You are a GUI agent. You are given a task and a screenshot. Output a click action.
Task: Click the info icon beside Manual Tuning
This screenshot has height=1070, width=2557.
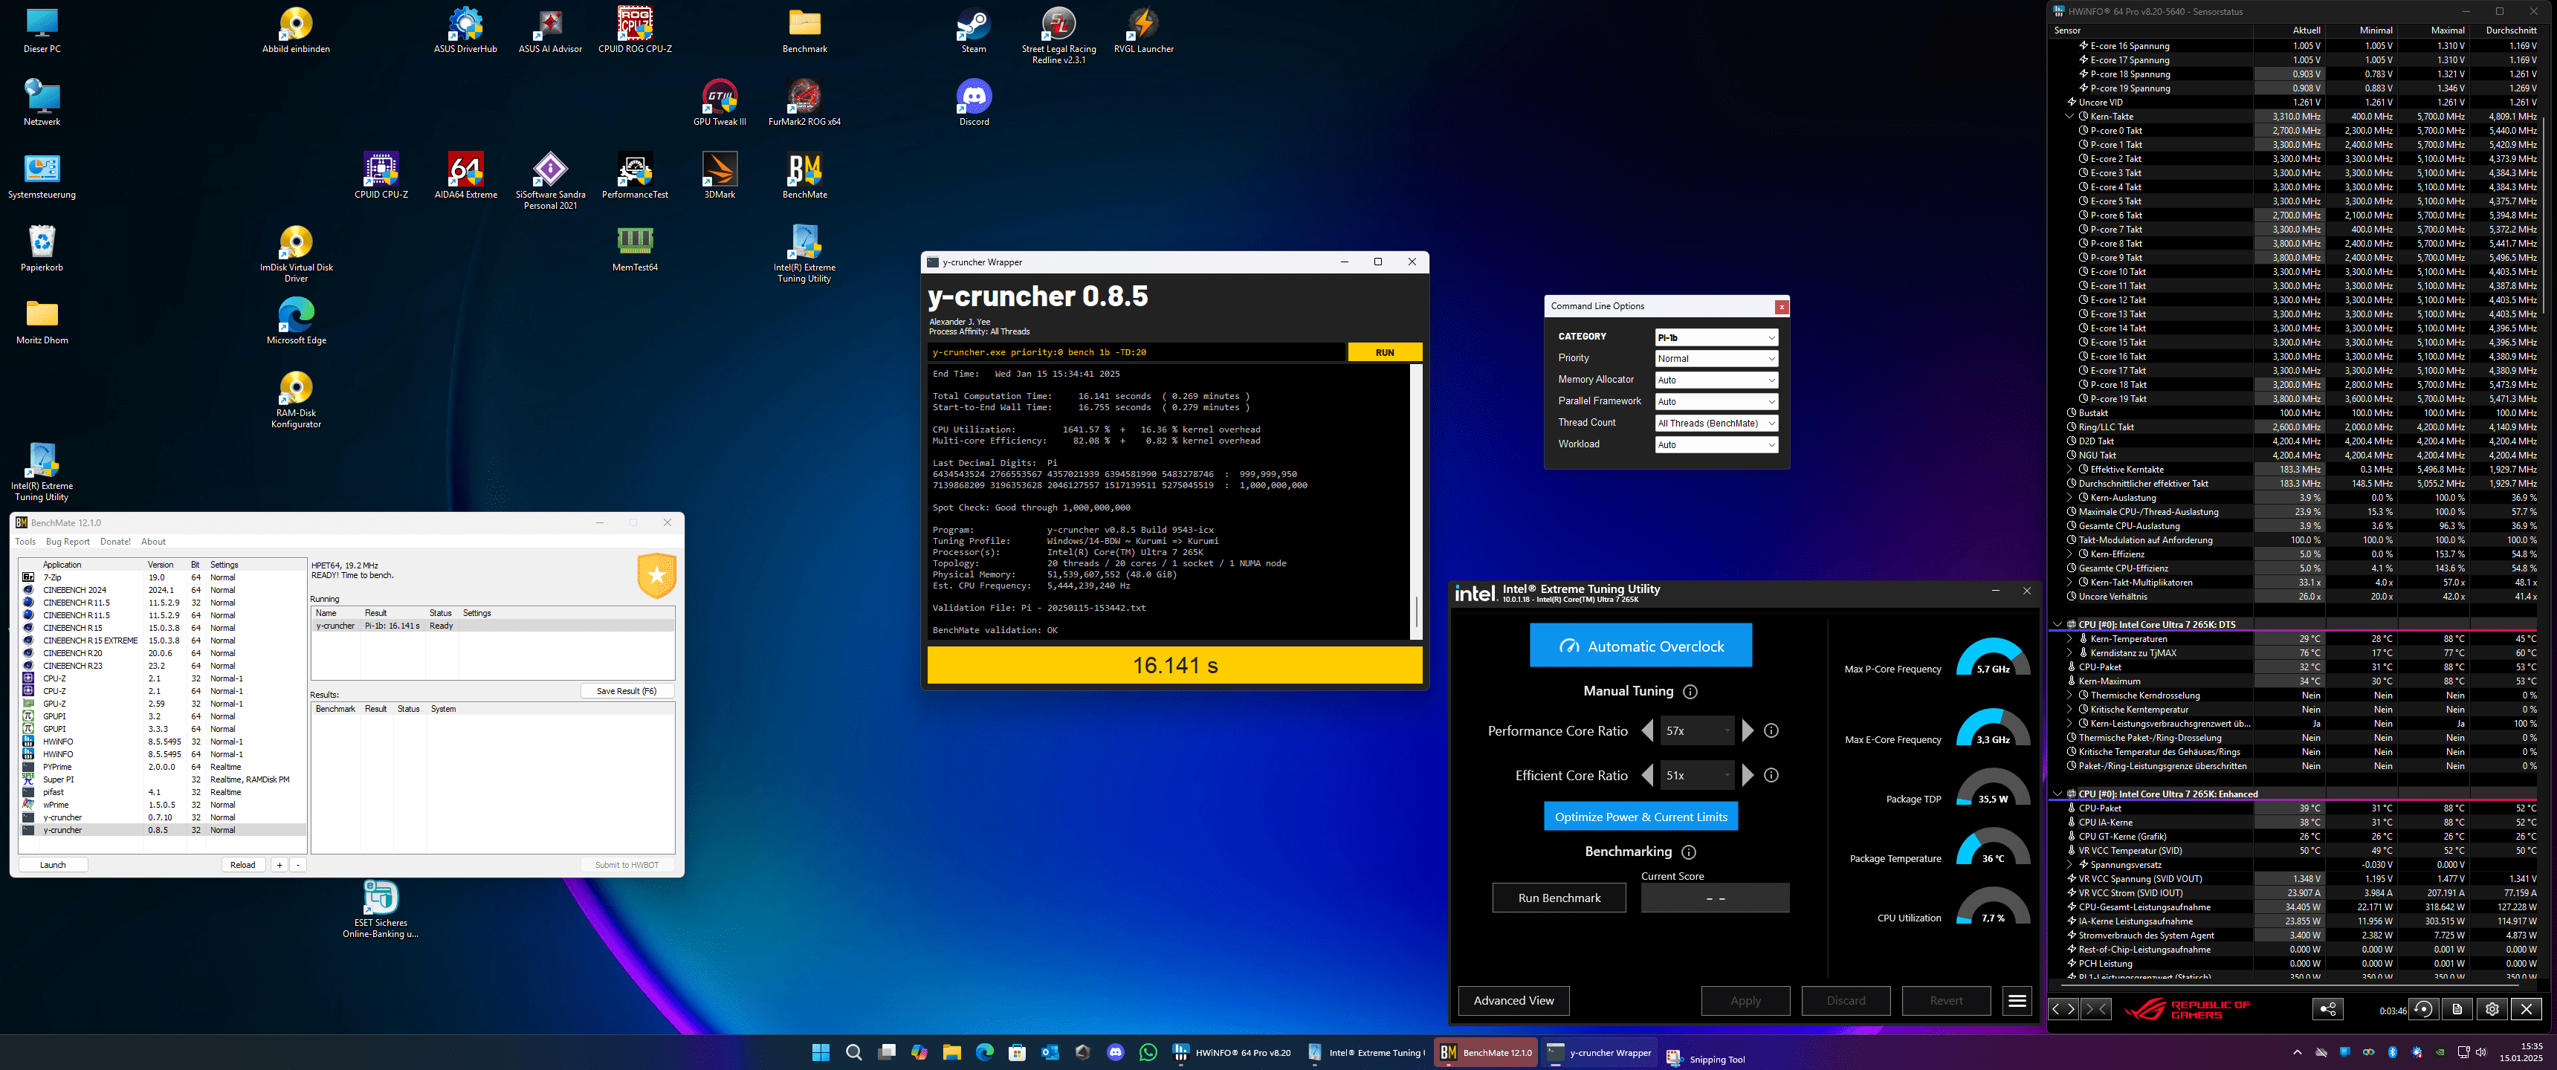coord(1690,692)
